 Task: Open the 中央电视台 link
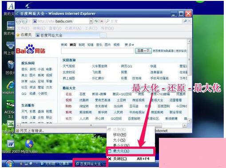tap(137, 112)
